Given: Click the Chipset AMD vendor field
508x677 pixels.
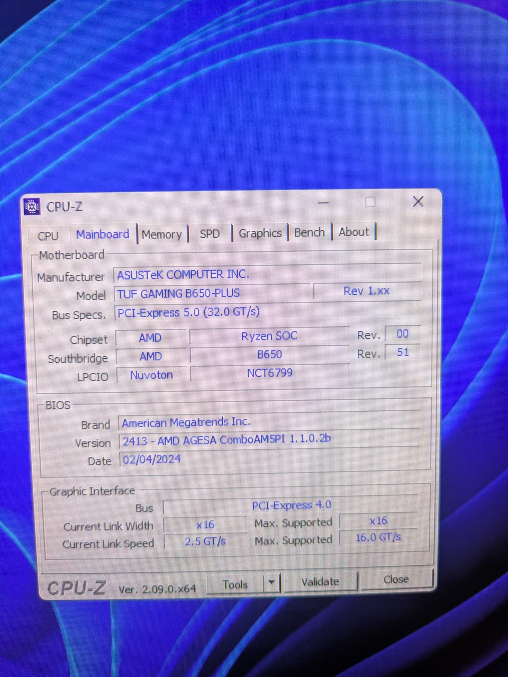Looking at the screenshot, I should [151, 338].
